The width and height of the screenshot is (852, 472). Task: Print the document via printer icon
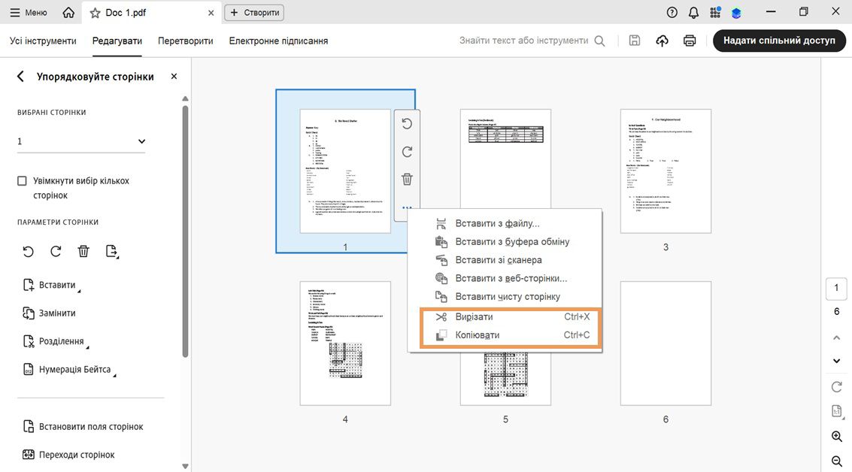[x=690, y=41]
